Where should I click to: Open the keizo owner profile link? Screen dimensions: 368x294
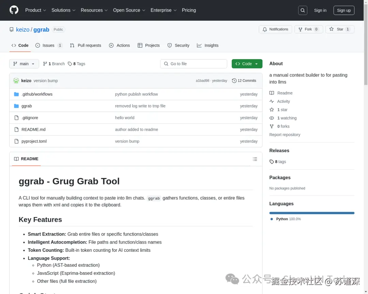22,30
